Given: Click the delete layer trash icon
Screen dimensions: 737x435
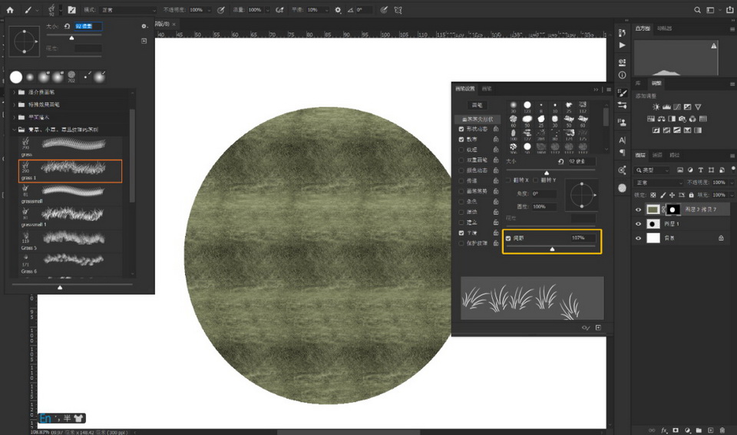Looking at the screenshot, I should click(x=722, y=430).
